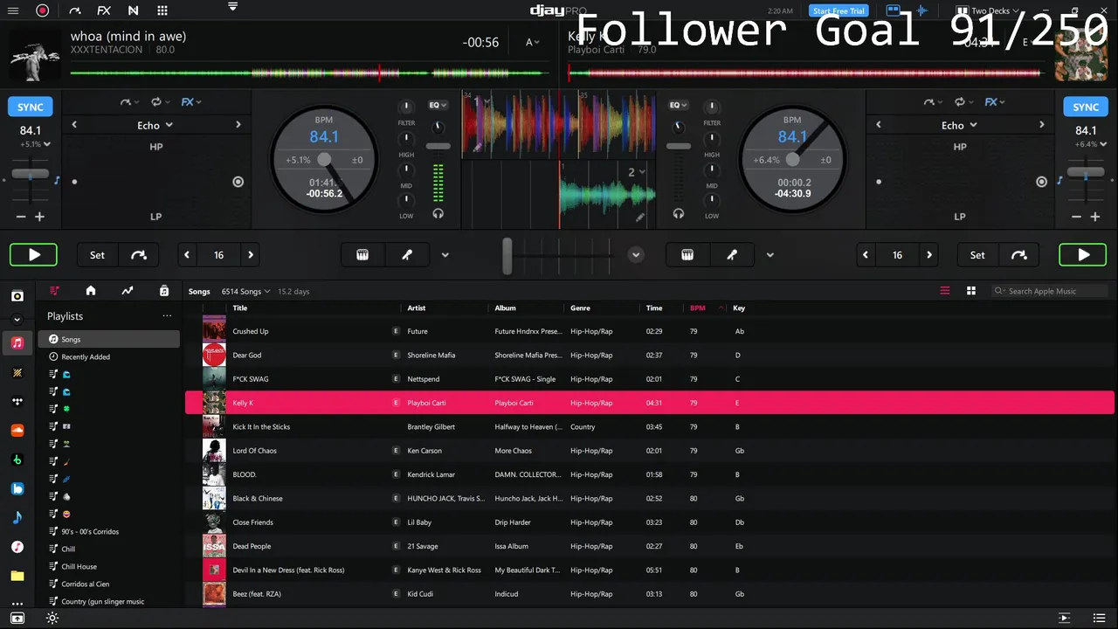The height and width of the screenshot is (629, 1118).
Task: Click the Search Apple Music field
Action: (x=1050, y=291)
